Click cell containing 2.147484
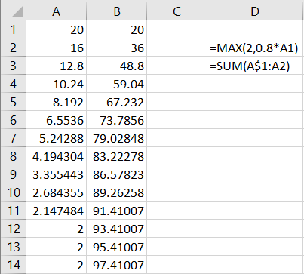304x274 pixels. coord(56,211)
